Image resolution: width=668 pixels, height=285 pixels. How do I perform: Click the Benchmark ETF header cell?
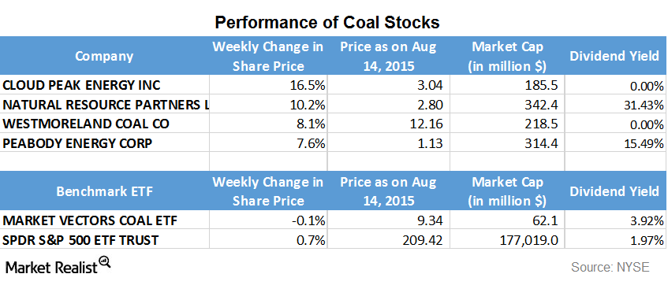pyautogui.click(x=104, y=191)
